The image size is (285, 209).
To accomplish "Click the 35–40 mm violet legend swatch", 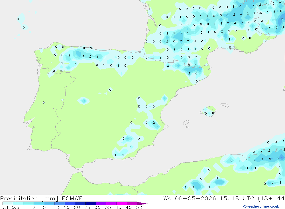I will pyautogui.click(x=111, y=203).
